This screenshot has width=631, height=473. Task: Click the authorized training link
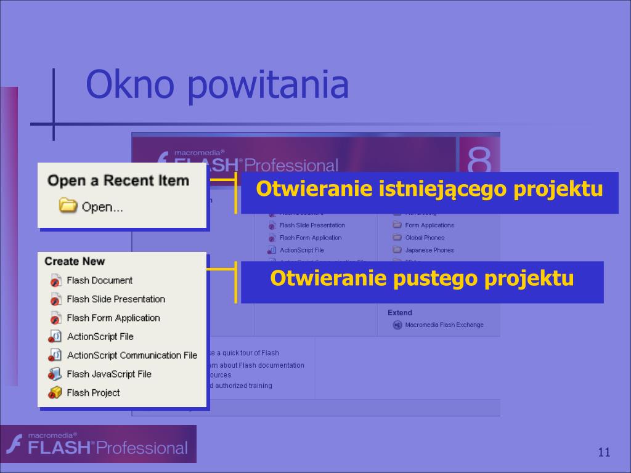click(240, 386)
